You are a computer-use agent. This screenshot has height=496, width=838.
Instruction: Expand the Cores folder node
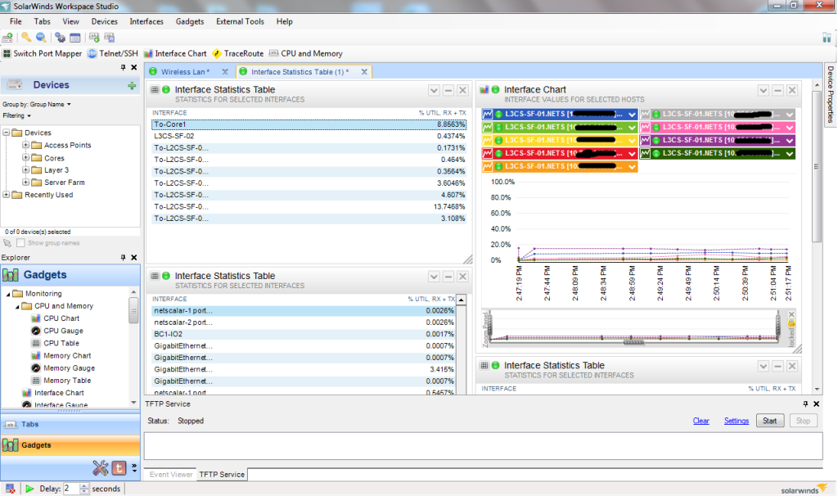(25, 157)
